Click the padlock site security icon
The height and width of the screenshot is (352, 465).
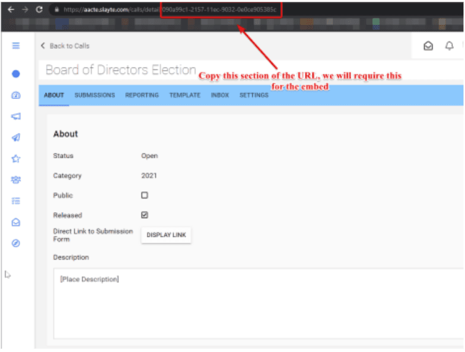pos(57,9)
